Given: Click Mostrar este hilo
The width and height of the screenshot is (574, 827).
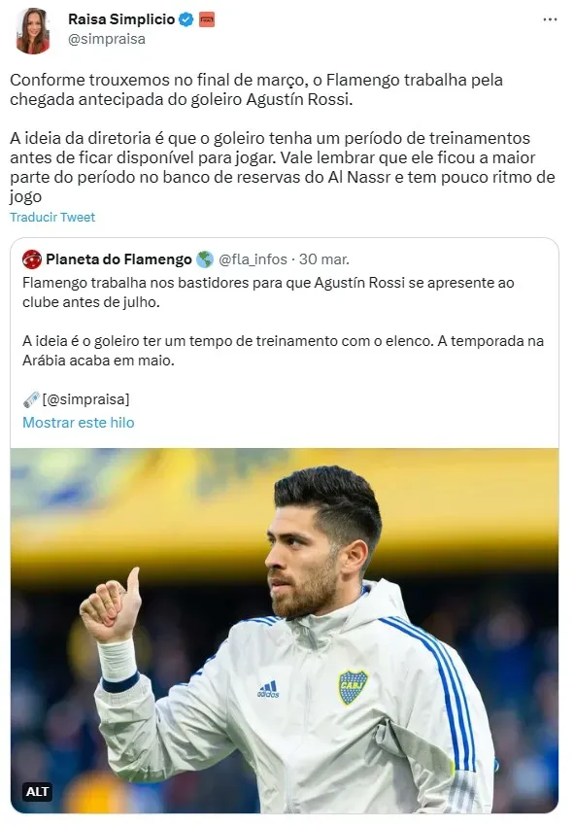Looking at the screenshot, I should tap(78, 423).
